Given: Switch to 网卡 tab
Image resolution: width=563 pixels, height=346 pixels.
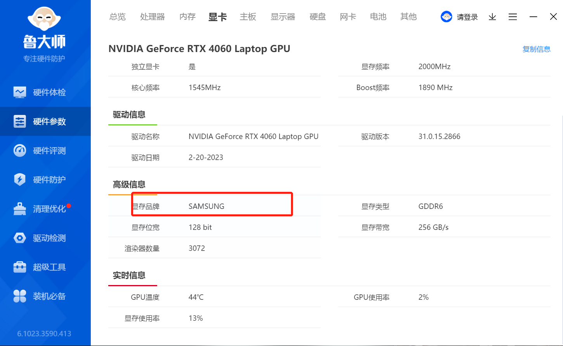Looking at the screenshot, I should click(348, 17).
